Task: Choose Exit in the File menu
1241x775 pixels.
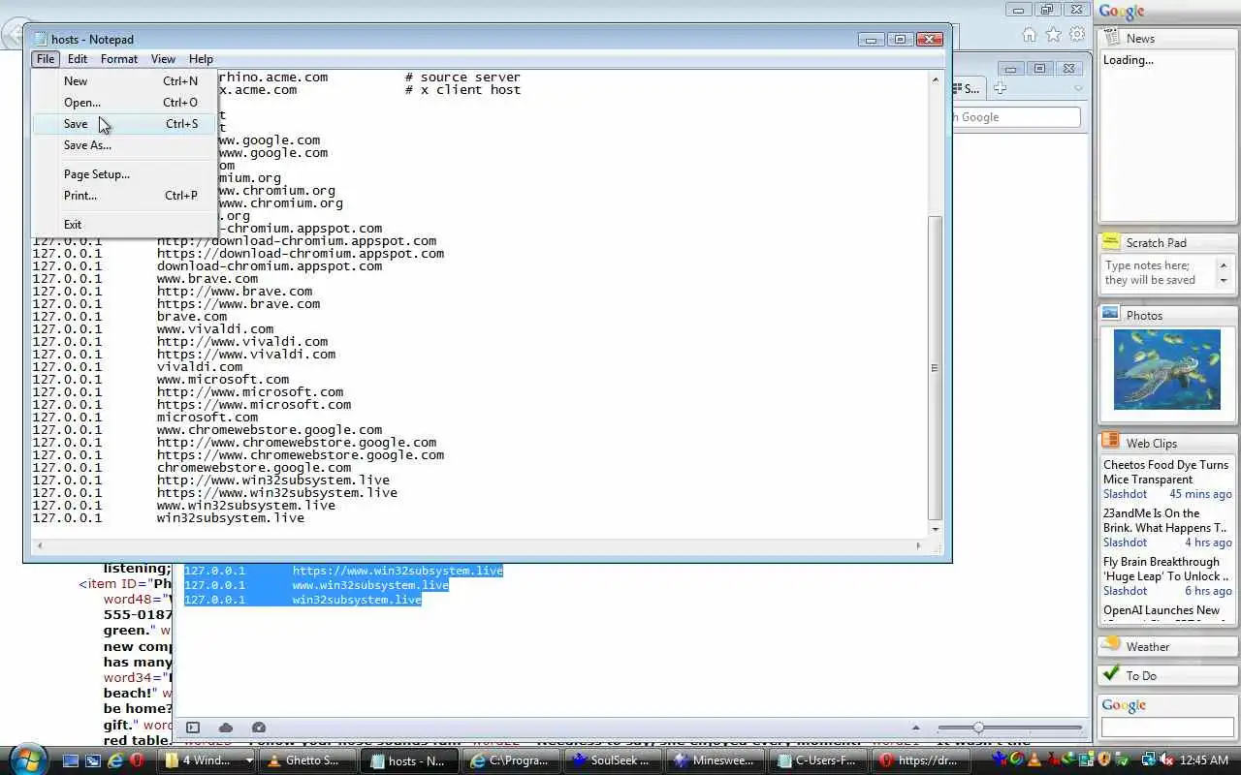Action: tap(124, 225)
